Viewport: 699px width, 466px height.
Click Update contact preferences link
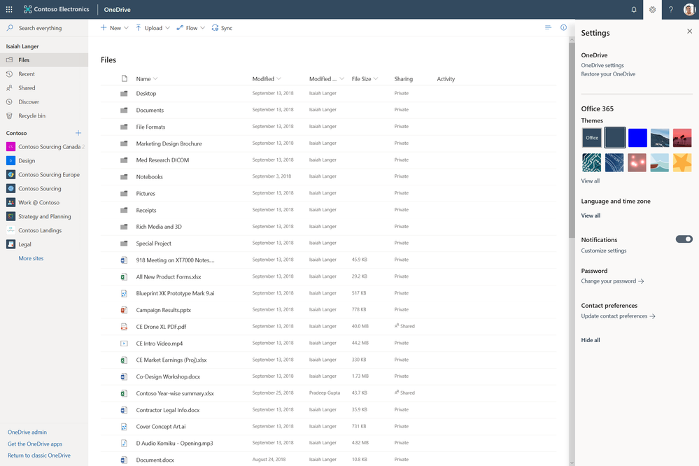point(618,316)
